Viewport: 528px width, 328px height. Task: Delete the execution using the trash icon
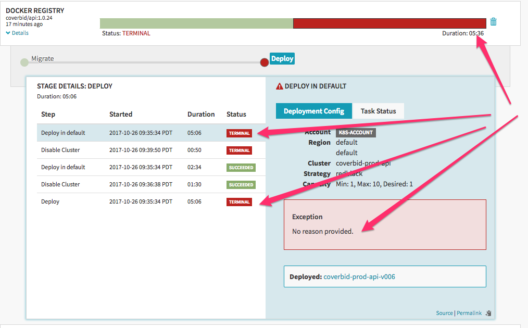point(493,22)
